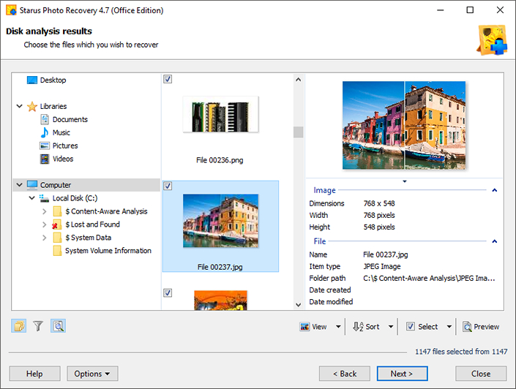The image size is (516, 389).
Task: Select File 00237.jpg thumbnail
Action: (x=220, y=221)
